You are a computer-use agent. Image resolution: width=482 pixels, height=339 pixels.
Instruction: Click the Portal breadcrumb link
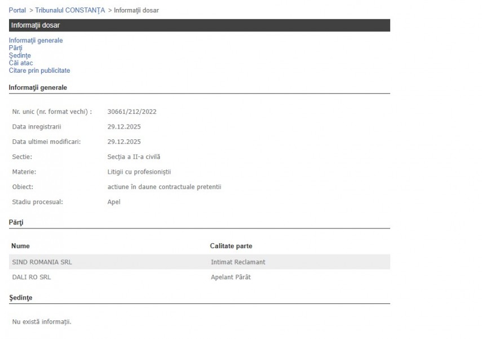pos(17,10)
